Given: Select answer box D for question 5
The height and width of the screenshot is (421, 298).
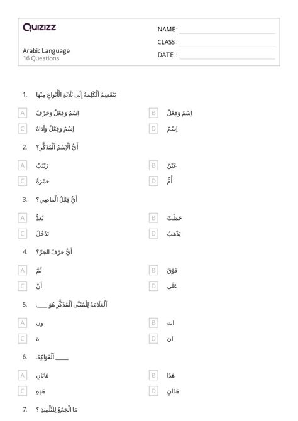Looking at the screenshot, I should [153, 339].
